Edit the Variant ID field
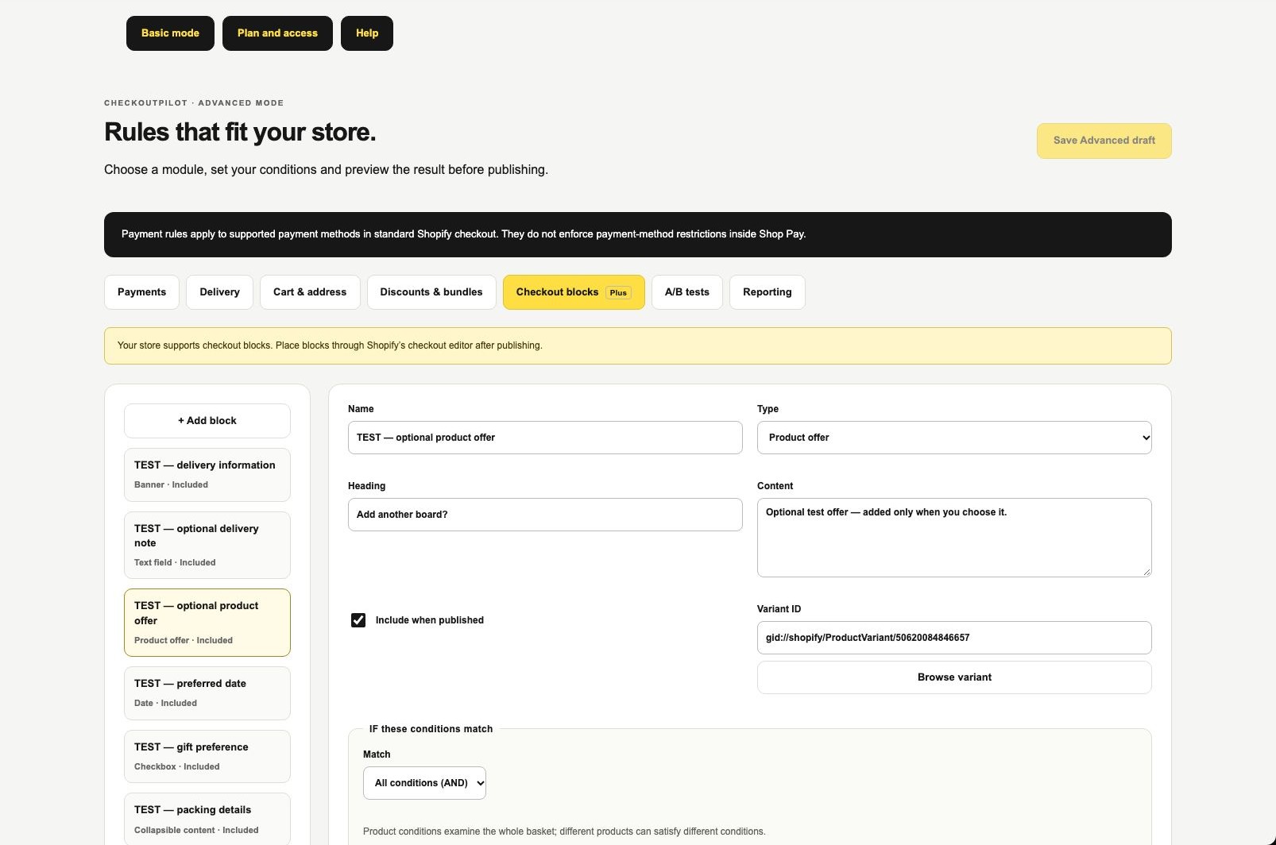The height and width of the screenshot is (845, 1276). pyautogui.click(x=954, y=638)
